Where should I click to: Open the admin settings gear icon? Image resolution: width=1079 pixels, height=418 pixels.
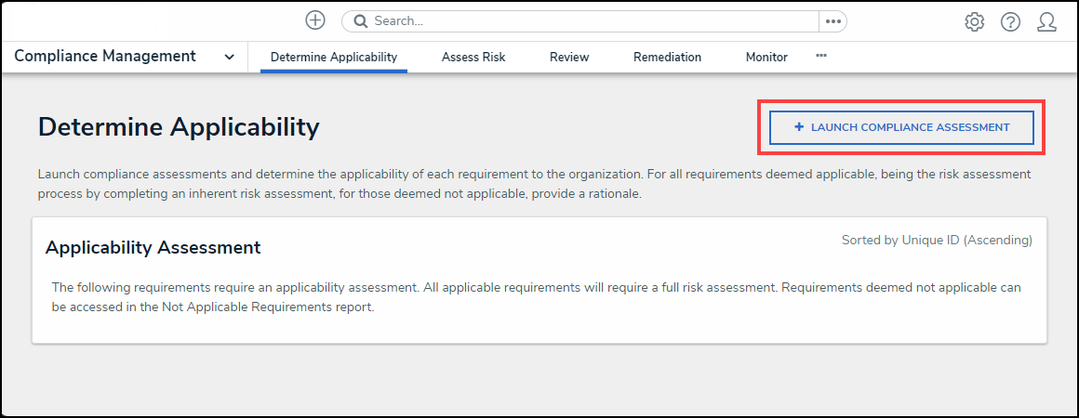[974, 22]
